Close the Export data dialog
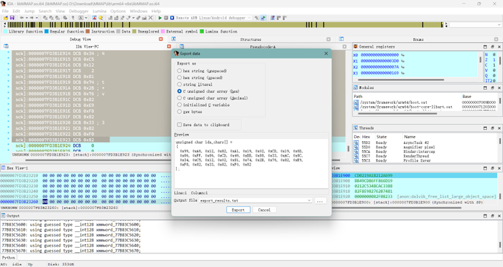Image resolution: width=503 pixels, height=267 pixels. tap(326, 54)
